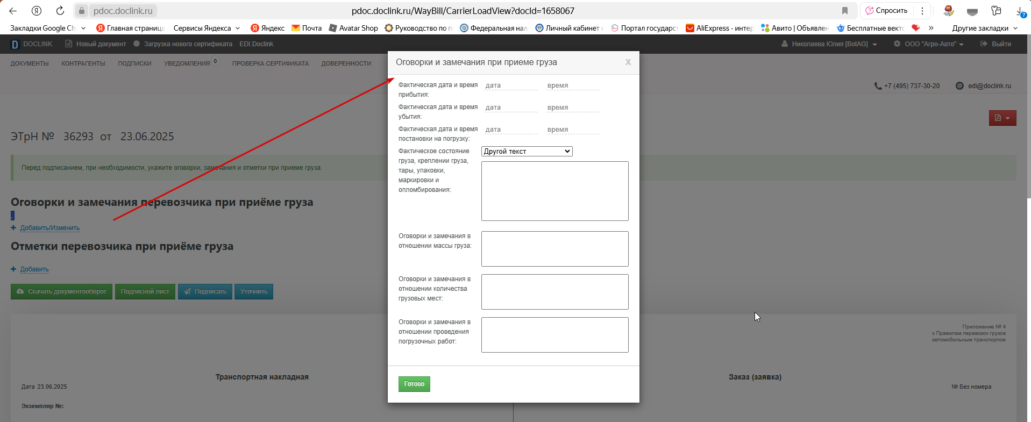The width and height of the screenshot is (1031, 422).
Task: Click the plus icon by Добавить/Изменить
Action: pyautogui.click(x=13, y=228)
